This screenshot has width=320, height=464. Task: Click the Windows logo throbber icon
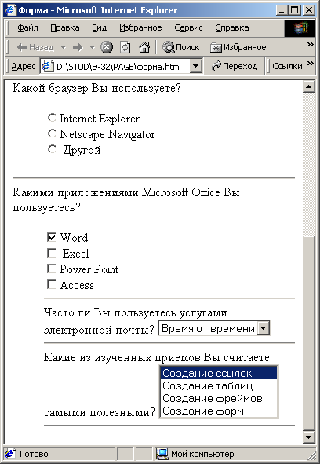click(300, 28)
